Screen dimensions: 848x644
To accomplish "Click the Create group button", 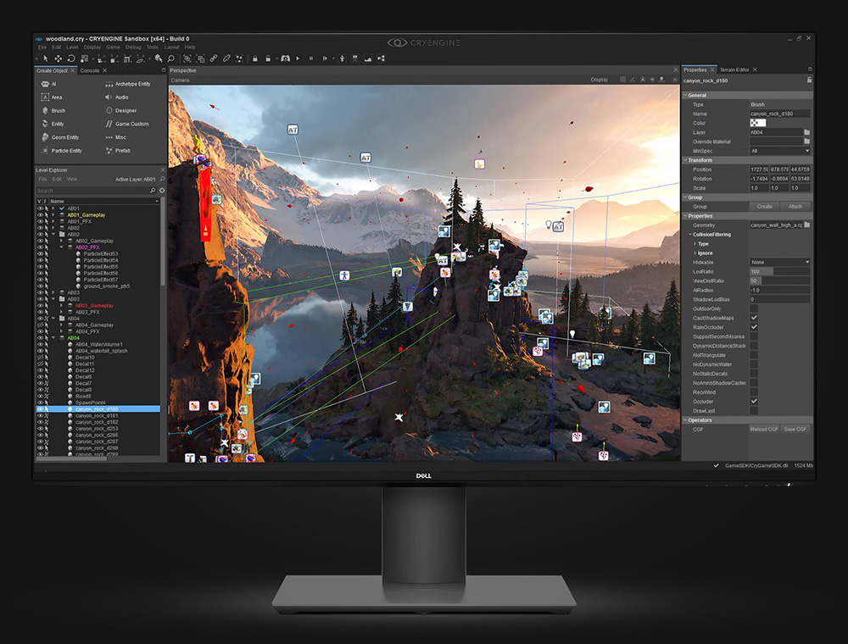I will pyautogui.click(x=764, y=207).
